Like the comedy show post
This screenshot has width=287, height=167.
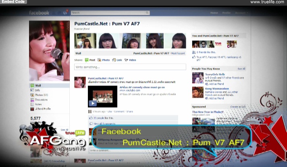coord(110,111)
